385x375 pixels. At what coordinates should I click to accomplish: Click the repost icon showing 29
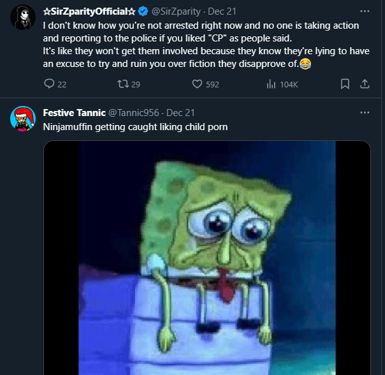pyautogui.click(x=122, y=84)
